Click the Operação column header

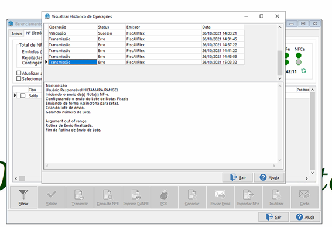[x=73, y=27]
